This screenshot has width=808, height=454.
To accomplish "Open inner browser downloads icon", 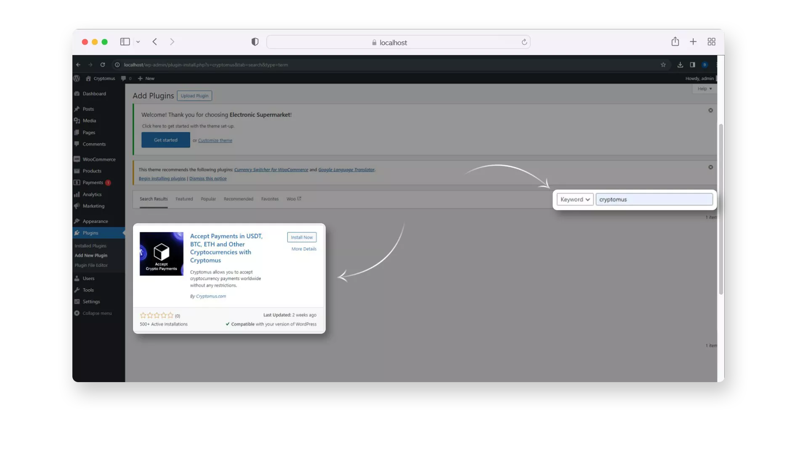I will [680, 65].
